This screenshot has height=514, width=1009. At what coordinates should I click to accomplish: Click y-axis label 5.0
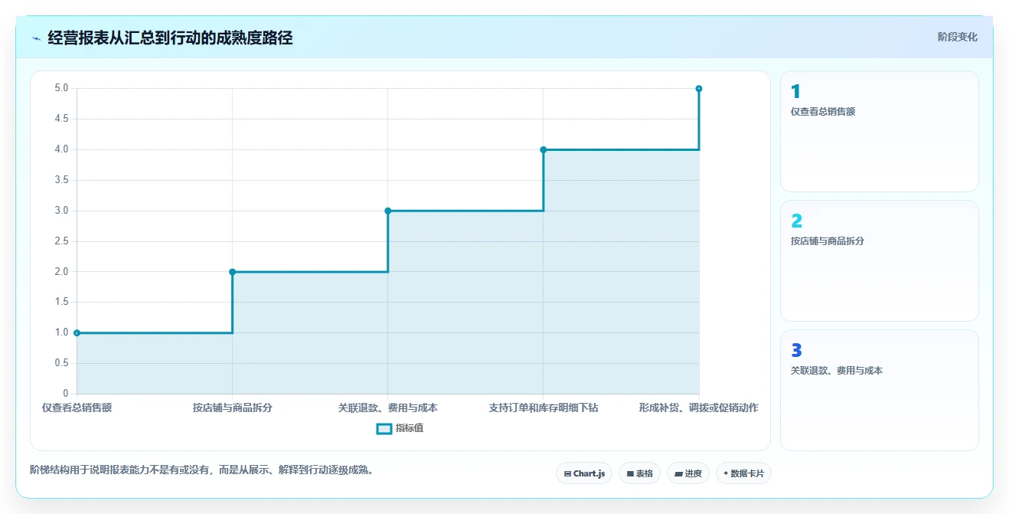(61, 88)
